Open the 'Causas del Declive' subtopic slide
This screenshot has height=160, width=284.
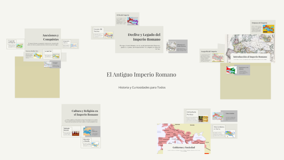[103, 33]
